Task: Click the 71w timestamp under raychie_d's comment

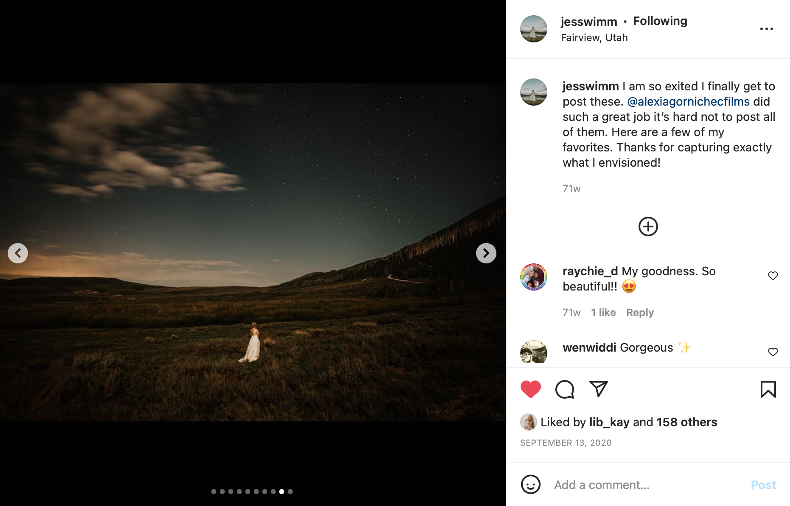Action: click(571, 313)
